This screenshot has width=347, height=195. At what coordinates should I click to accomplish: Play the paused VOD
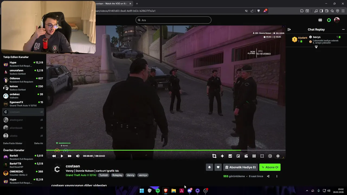click(x=62, y=156)
